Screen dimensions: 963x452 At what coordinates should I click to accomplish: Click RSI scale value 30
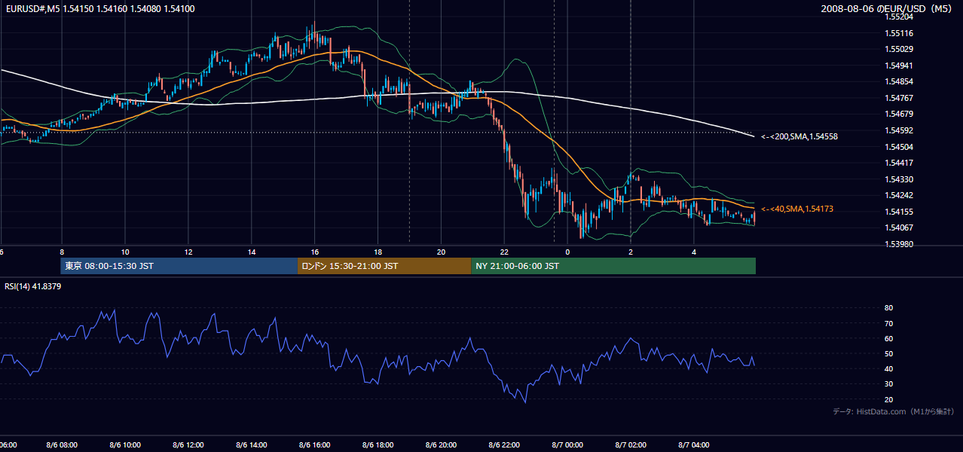889,384
